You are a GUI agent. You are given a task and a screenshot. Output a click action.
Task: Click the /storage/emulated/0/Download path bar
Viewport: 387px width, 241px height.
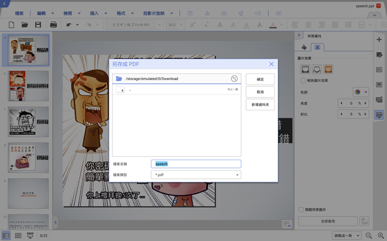point(177,78)
